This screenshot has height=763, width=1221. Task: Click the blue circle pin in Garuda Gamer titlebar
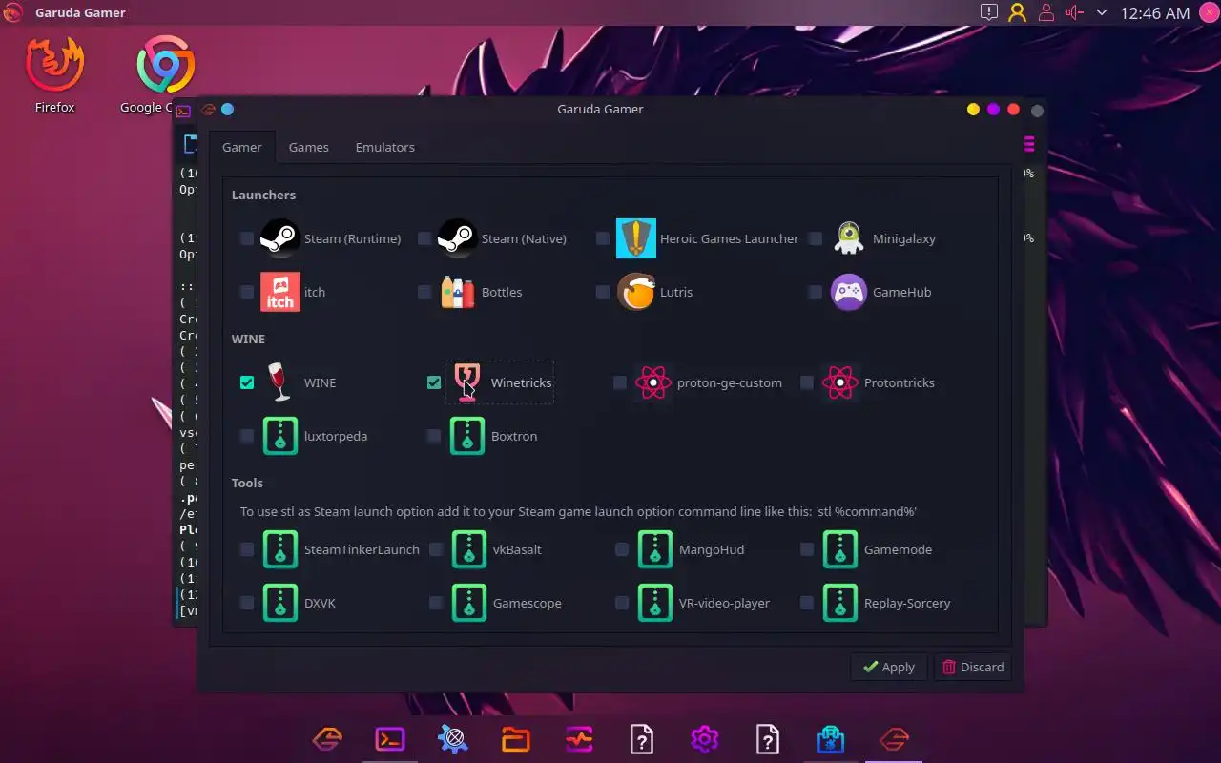(x=227, y=109)
